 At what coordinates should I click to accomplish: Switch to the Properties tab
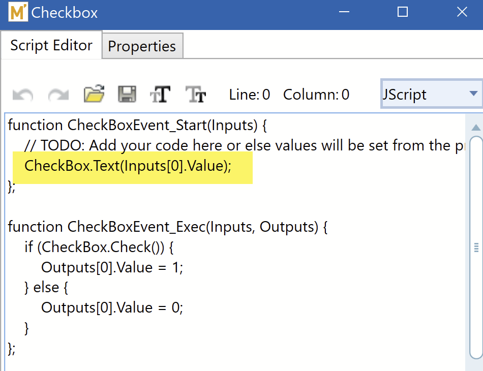pos(142,46)
